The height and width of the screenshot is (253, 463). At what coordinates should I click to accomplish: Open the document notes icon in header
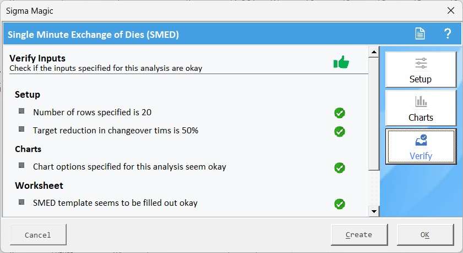pyautogui.click(x=420, y=34)
